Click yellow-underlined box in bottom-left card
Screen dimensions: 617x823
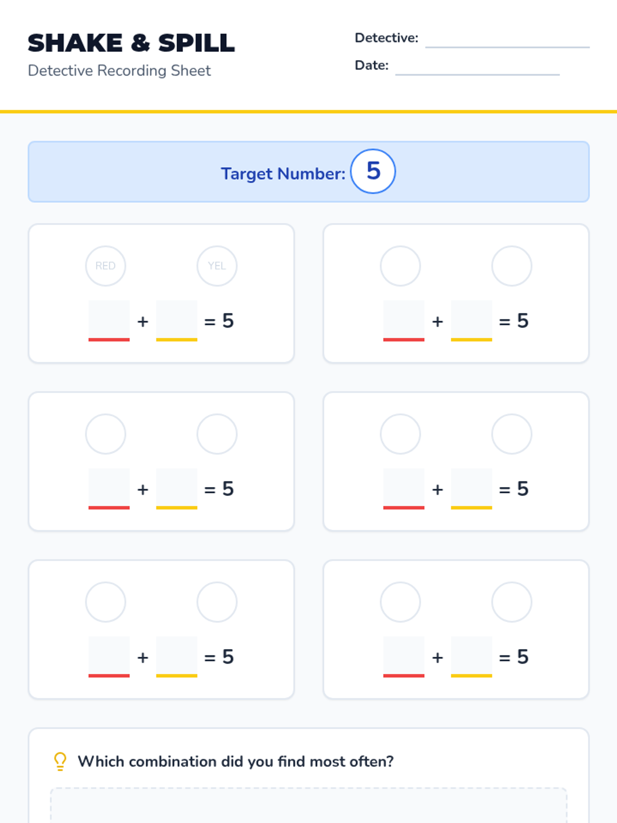(177, 657)
